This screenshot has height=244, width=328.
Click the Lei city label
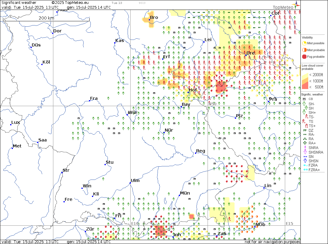pos(208,40)
